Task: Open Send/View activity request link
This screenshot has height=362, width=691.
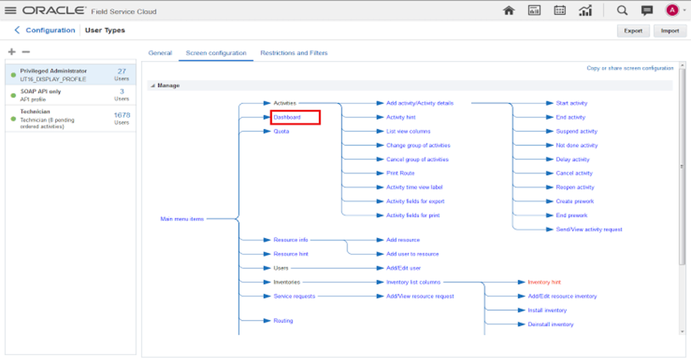Action: (x=589, y=229)
